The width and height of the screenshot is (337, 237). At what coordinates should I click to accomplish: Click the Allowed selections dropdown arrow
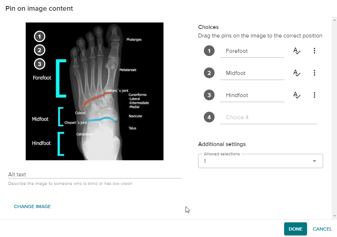coord(315,161)
